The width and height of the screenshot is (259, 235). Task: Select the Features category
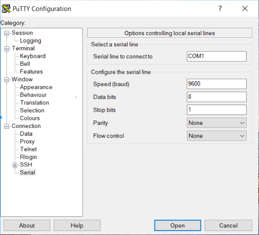31,72
